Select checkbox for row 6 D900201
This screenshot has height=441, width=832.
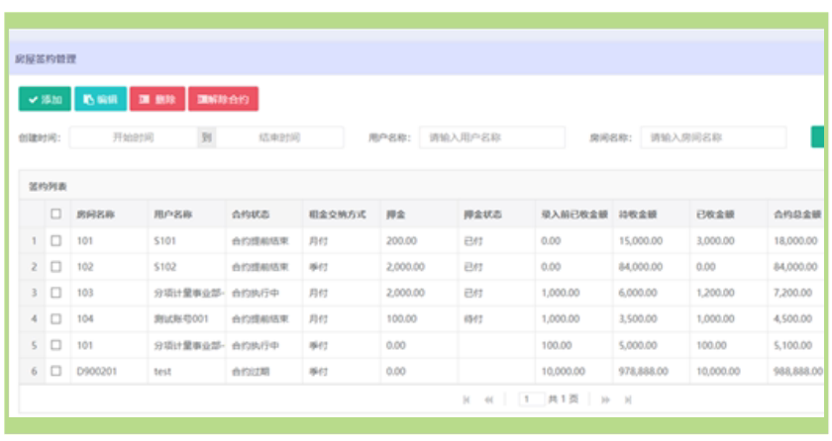[x=55, y=371]
